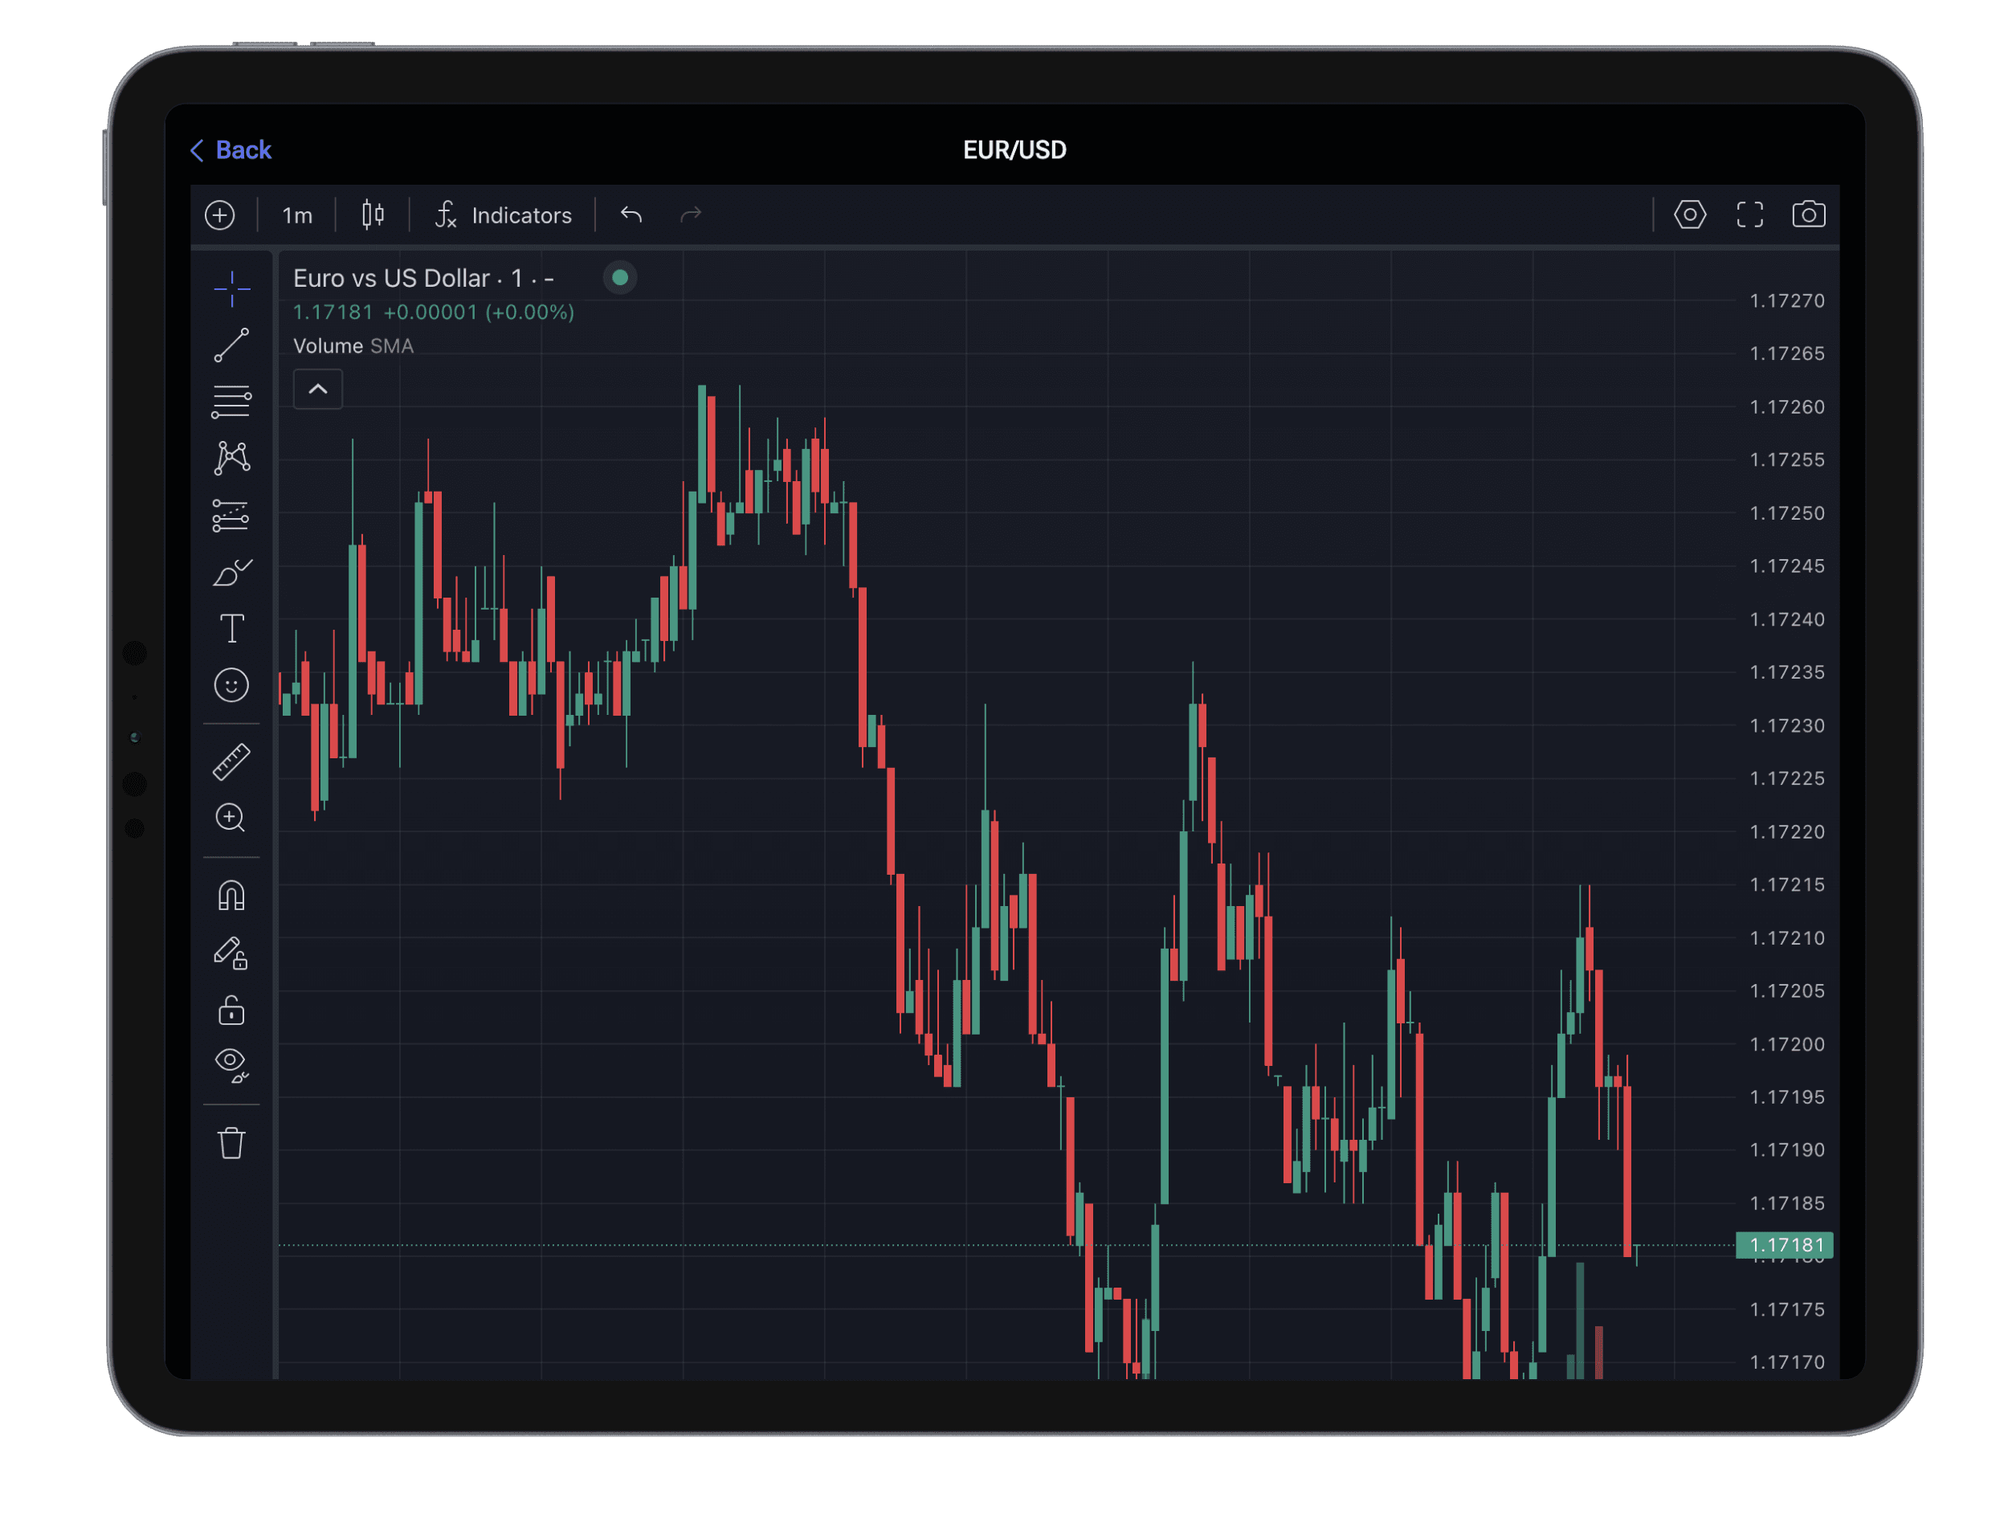Select the ruler measure tool
2008x1531 pixels.
tap(231, 761)
